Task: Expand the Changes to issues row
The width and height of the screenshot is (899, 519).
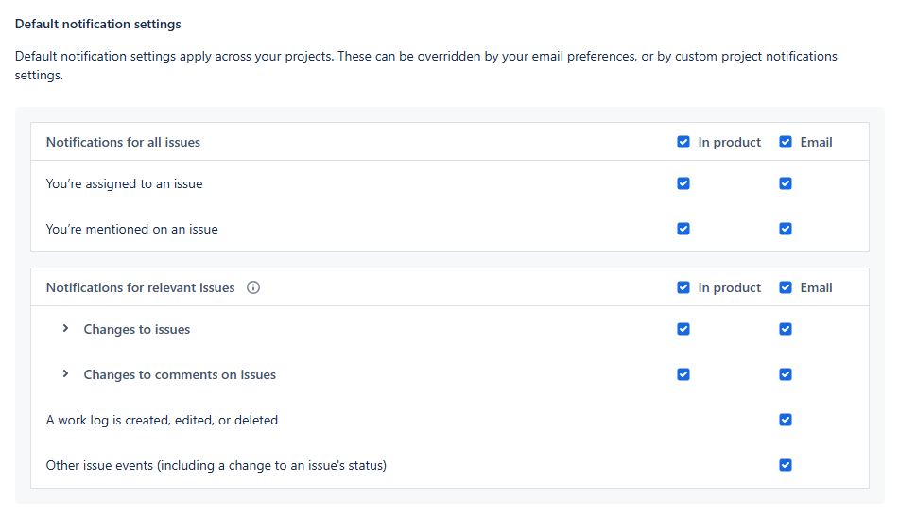Action: [65, 329]
